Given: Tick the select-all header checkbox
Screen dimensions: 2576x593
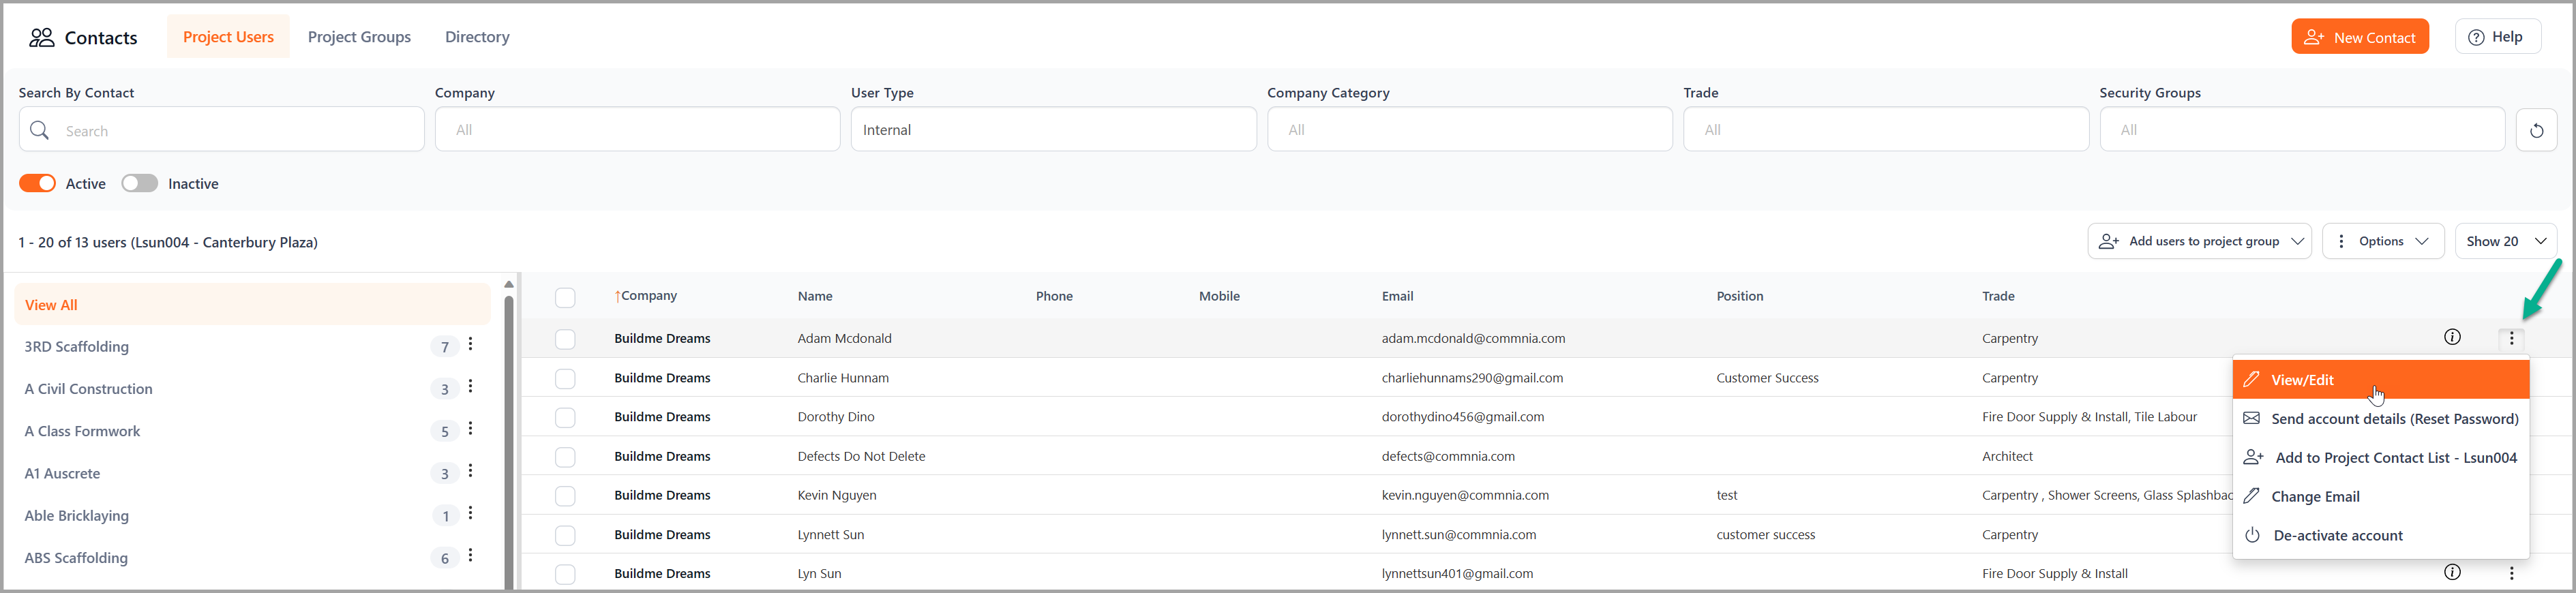Looking at the screenshot, I should 565,297.
